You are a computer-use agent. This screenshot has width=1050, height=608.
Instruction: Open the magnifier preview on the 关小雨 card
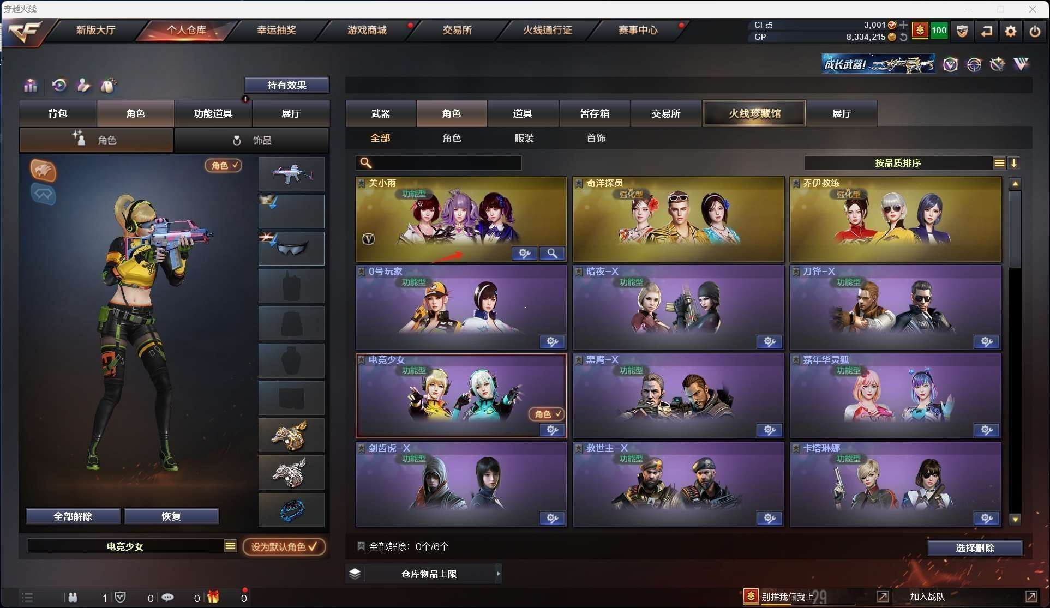tap(551, 253)
